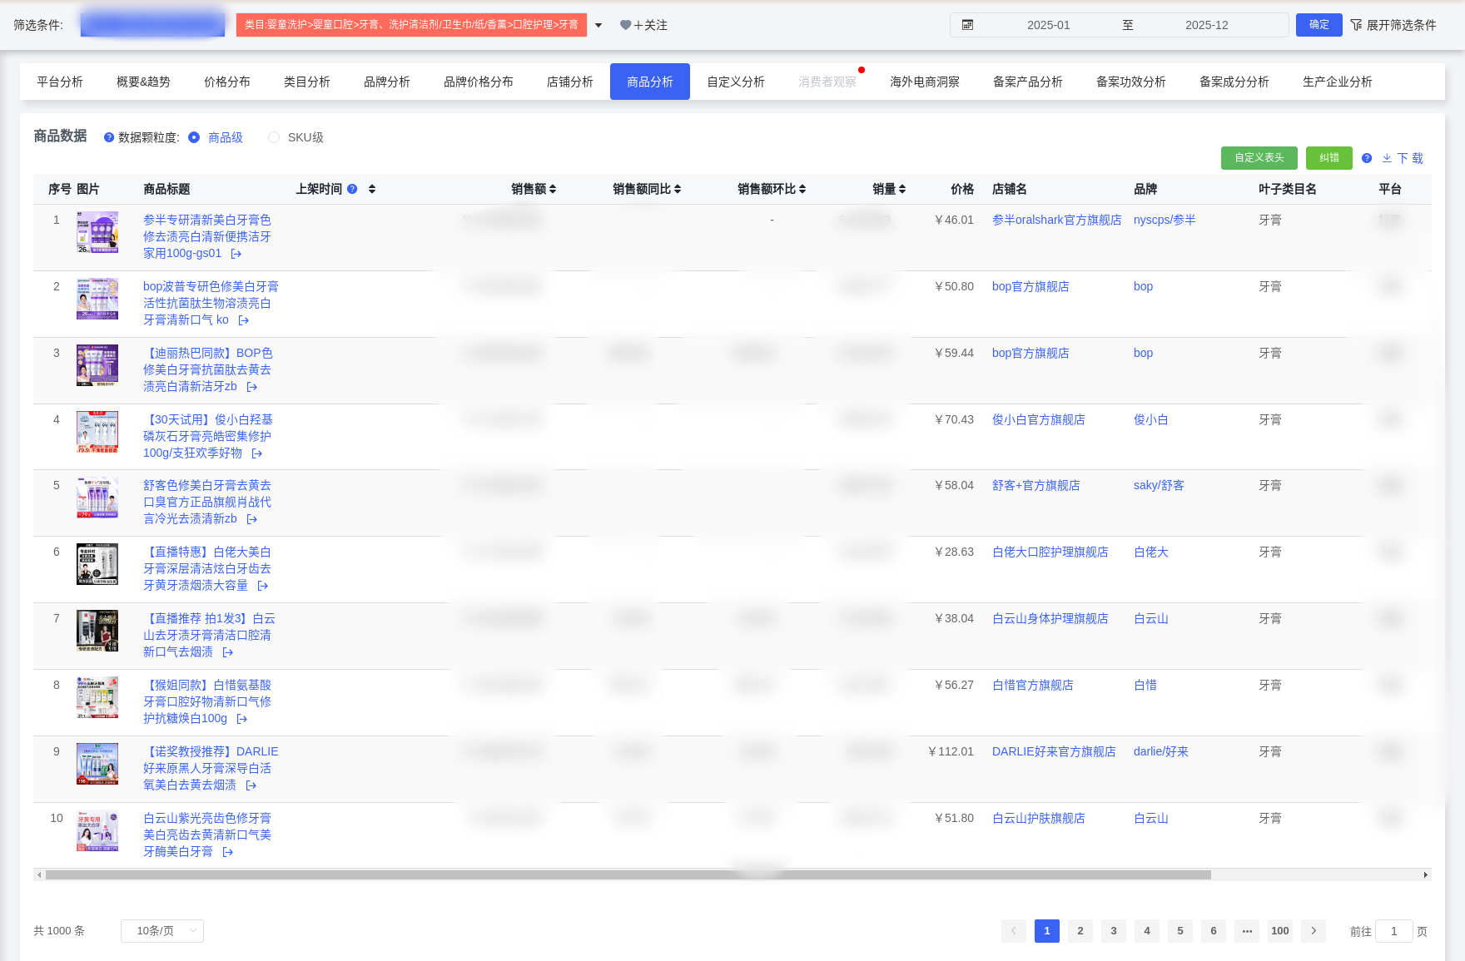The width and height of the screenshot is (1465, 961).
Task: Click the help icon beside 上架时间
Action: pos(352,189)
